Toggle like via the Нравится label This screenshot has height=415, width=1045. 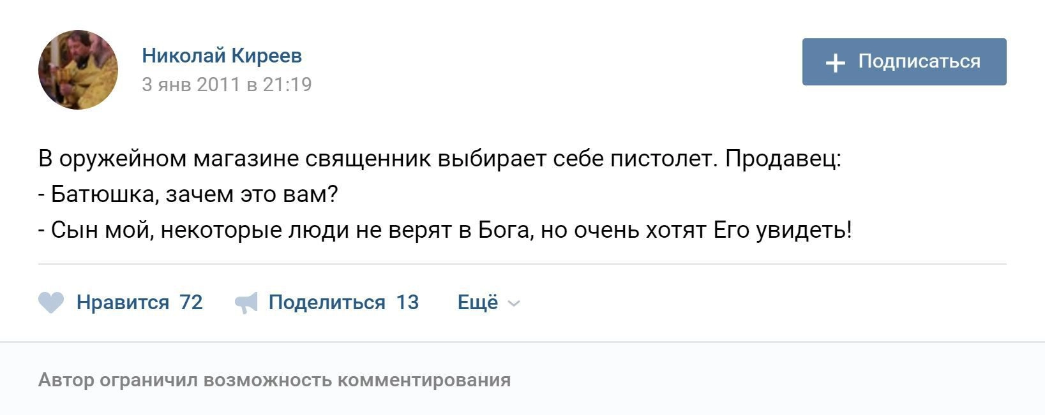(123, 302)
